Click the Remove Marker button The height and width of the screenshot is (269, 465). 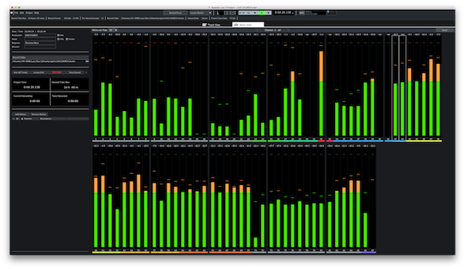[x=39, y=115]
